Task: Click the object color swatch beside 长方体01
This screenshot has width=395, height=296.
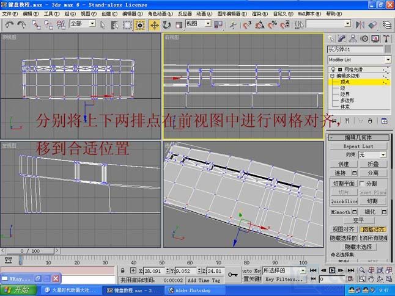Action: [388, 49]
